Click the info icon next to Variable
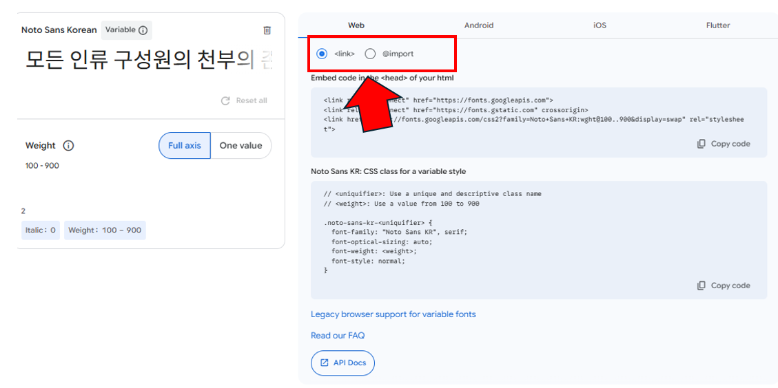Image resolution: width=778 pixels, height=388 pixels. click(x=143, y=30)
